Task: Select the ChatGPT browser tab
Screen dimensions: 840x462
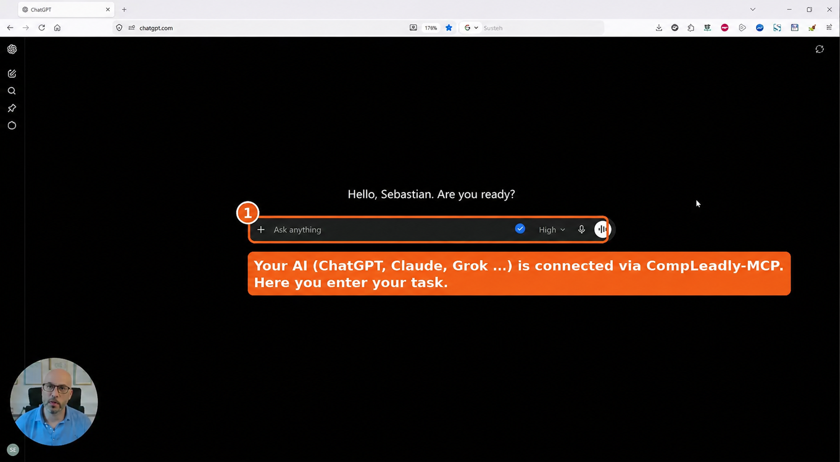Action: [66, 9]
